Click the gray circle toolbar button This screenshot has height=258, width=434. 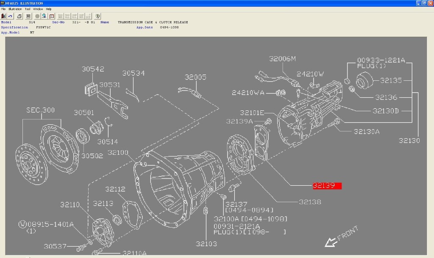click(x=37, y=16)
